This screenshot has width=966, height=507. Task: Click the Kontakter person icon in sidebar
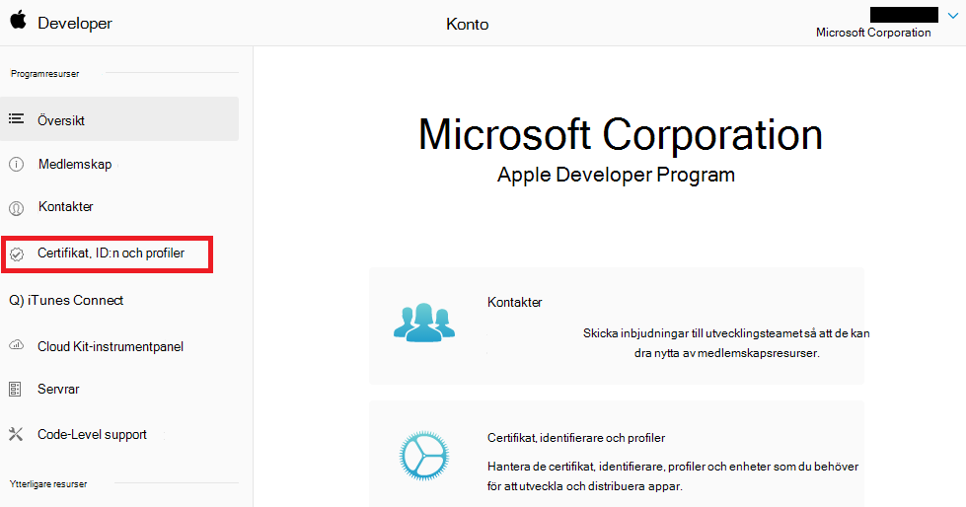[16, 209]
